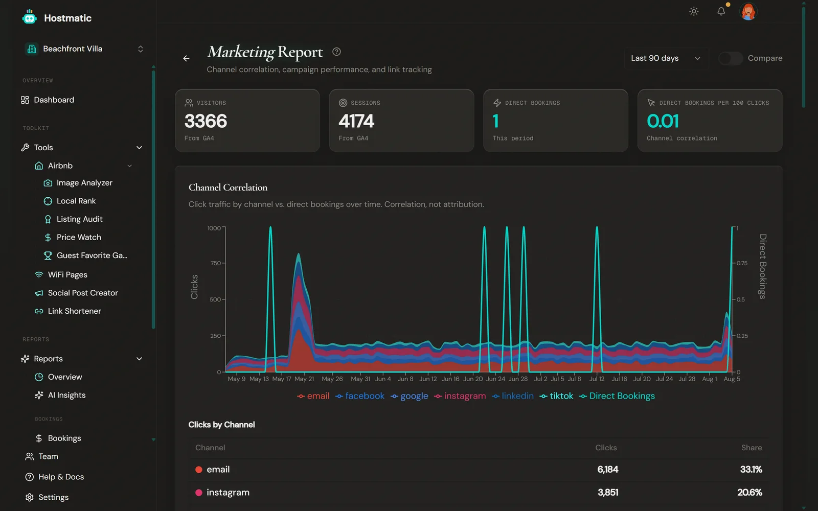Open Link Shortener tool
This screenshot has height=511, width=818.
[x=75, y=311]
